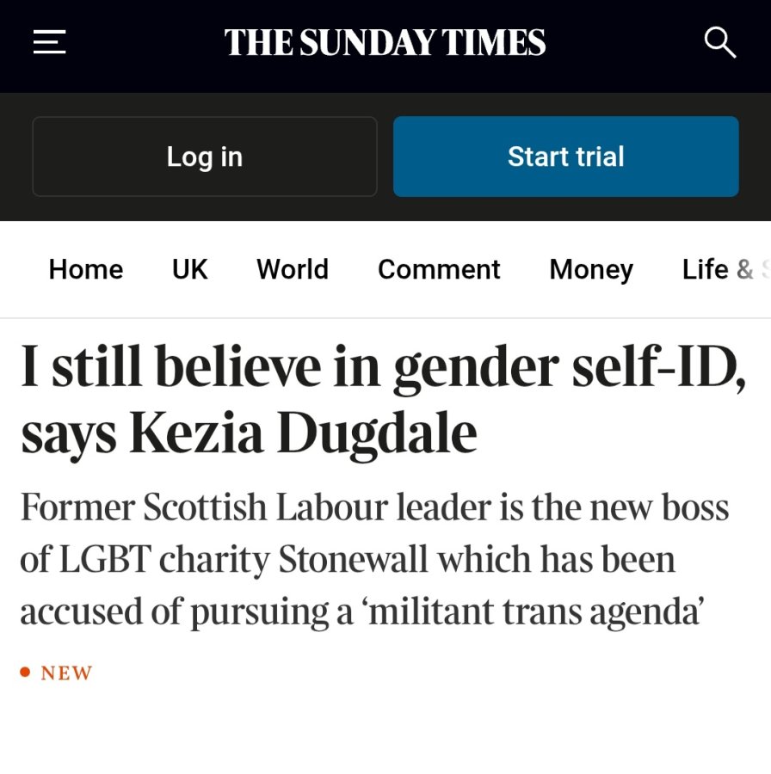The image size is (771, 774).
Task: Click the orange dot beside NEW
Action: (25, 673)
